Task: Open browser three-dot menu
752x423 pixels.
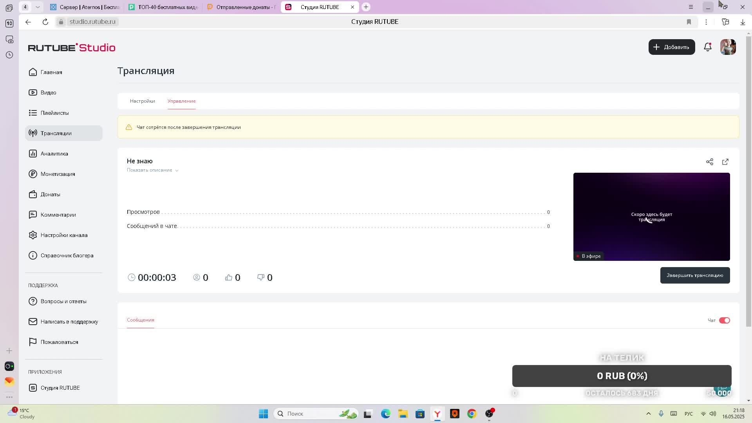Action: pos(706,22)
